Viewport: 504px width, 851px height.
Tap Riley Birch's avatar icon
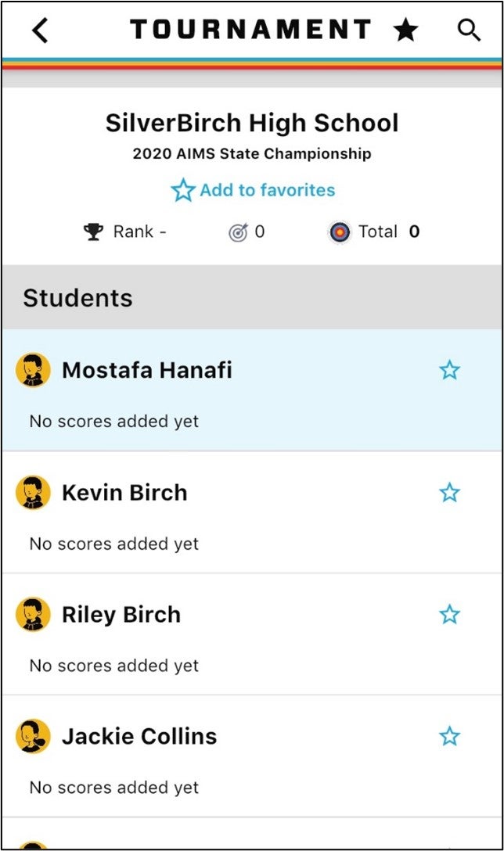[x=33, y=615]
